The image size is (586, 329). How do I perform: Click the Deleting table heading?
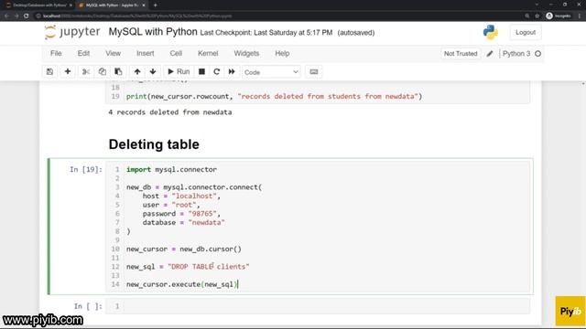coord(154,144)
